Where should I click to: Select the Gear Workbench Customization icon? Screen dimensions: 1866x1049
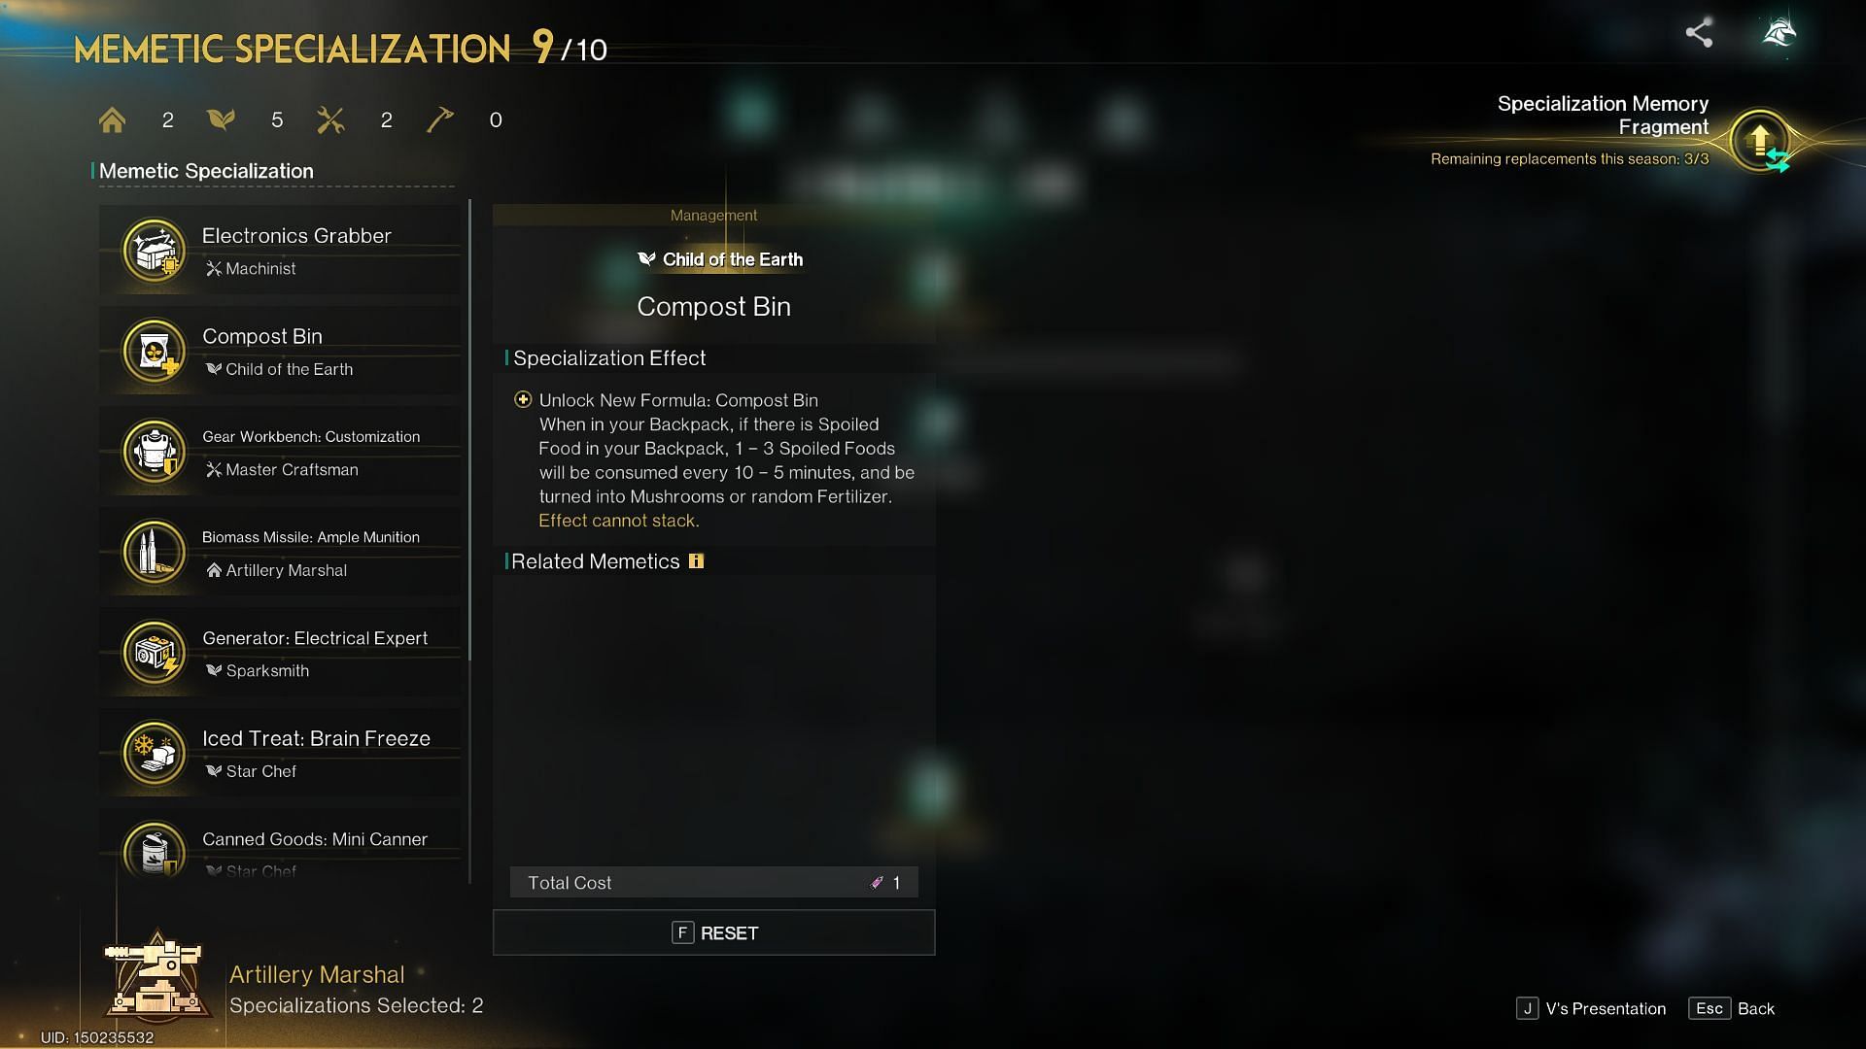pyautogui.click(x=152, y=451)
